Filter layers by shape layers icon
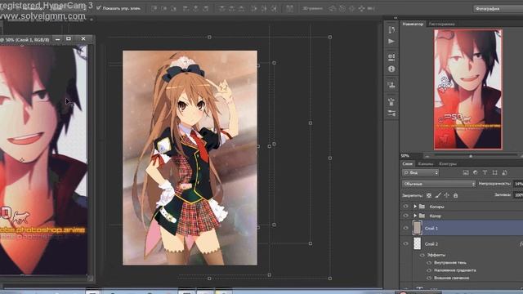The image size is (523, 294). 494,172
